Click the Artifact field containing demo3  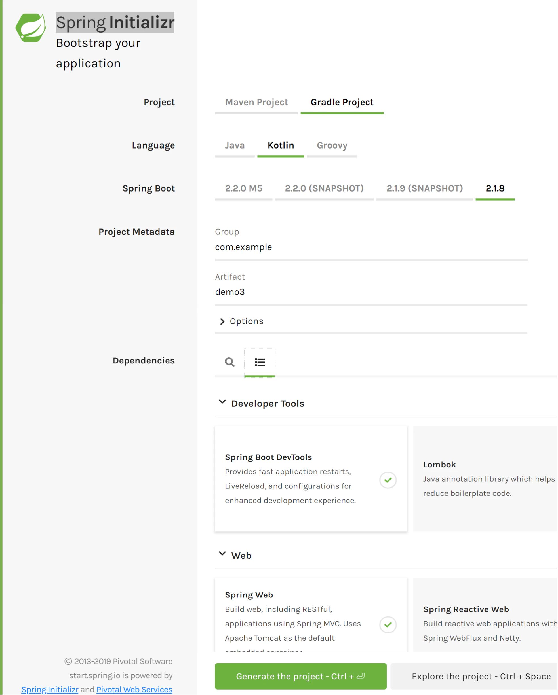(371, 293)
